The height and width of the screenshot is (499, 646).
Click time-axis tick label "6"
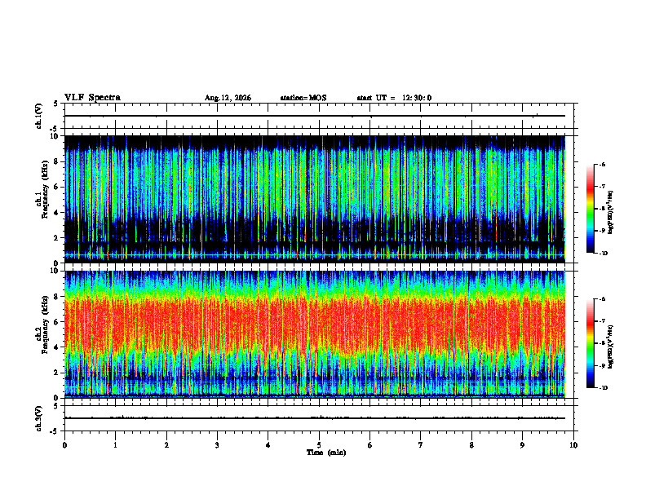(x=370, y=445)
